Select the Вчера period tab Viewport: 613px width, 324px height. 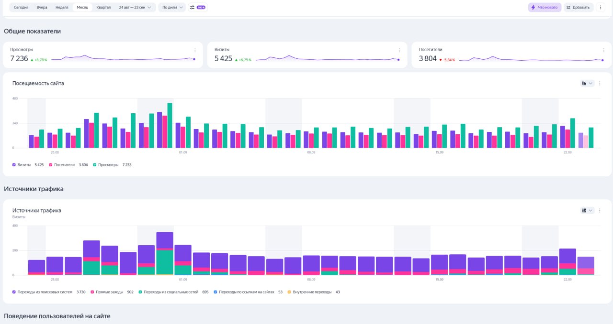[x=42, y=8]
